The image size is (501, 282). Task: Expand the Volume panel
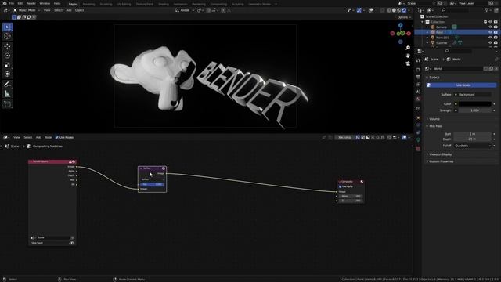[434, 119]
